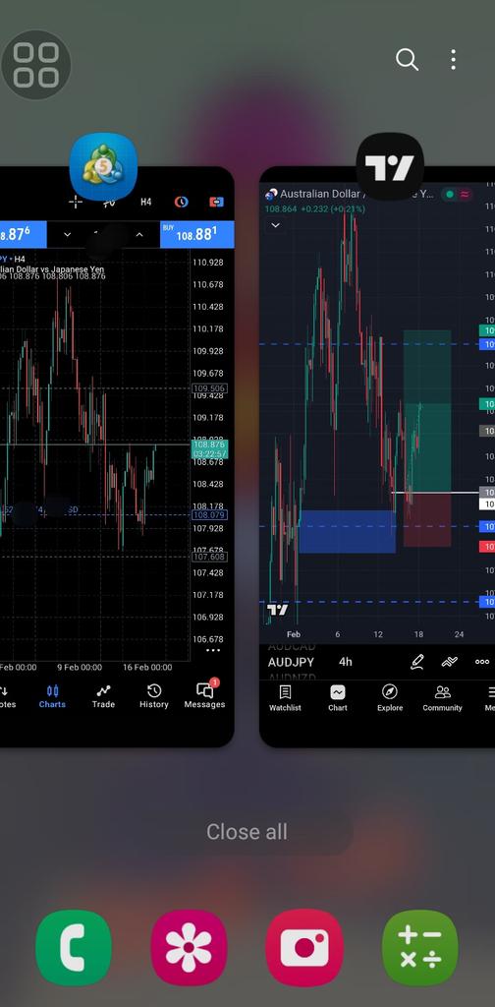Change 4h interval in TradingView
This screenshot has width=495, height=1007.
point(346,662)
